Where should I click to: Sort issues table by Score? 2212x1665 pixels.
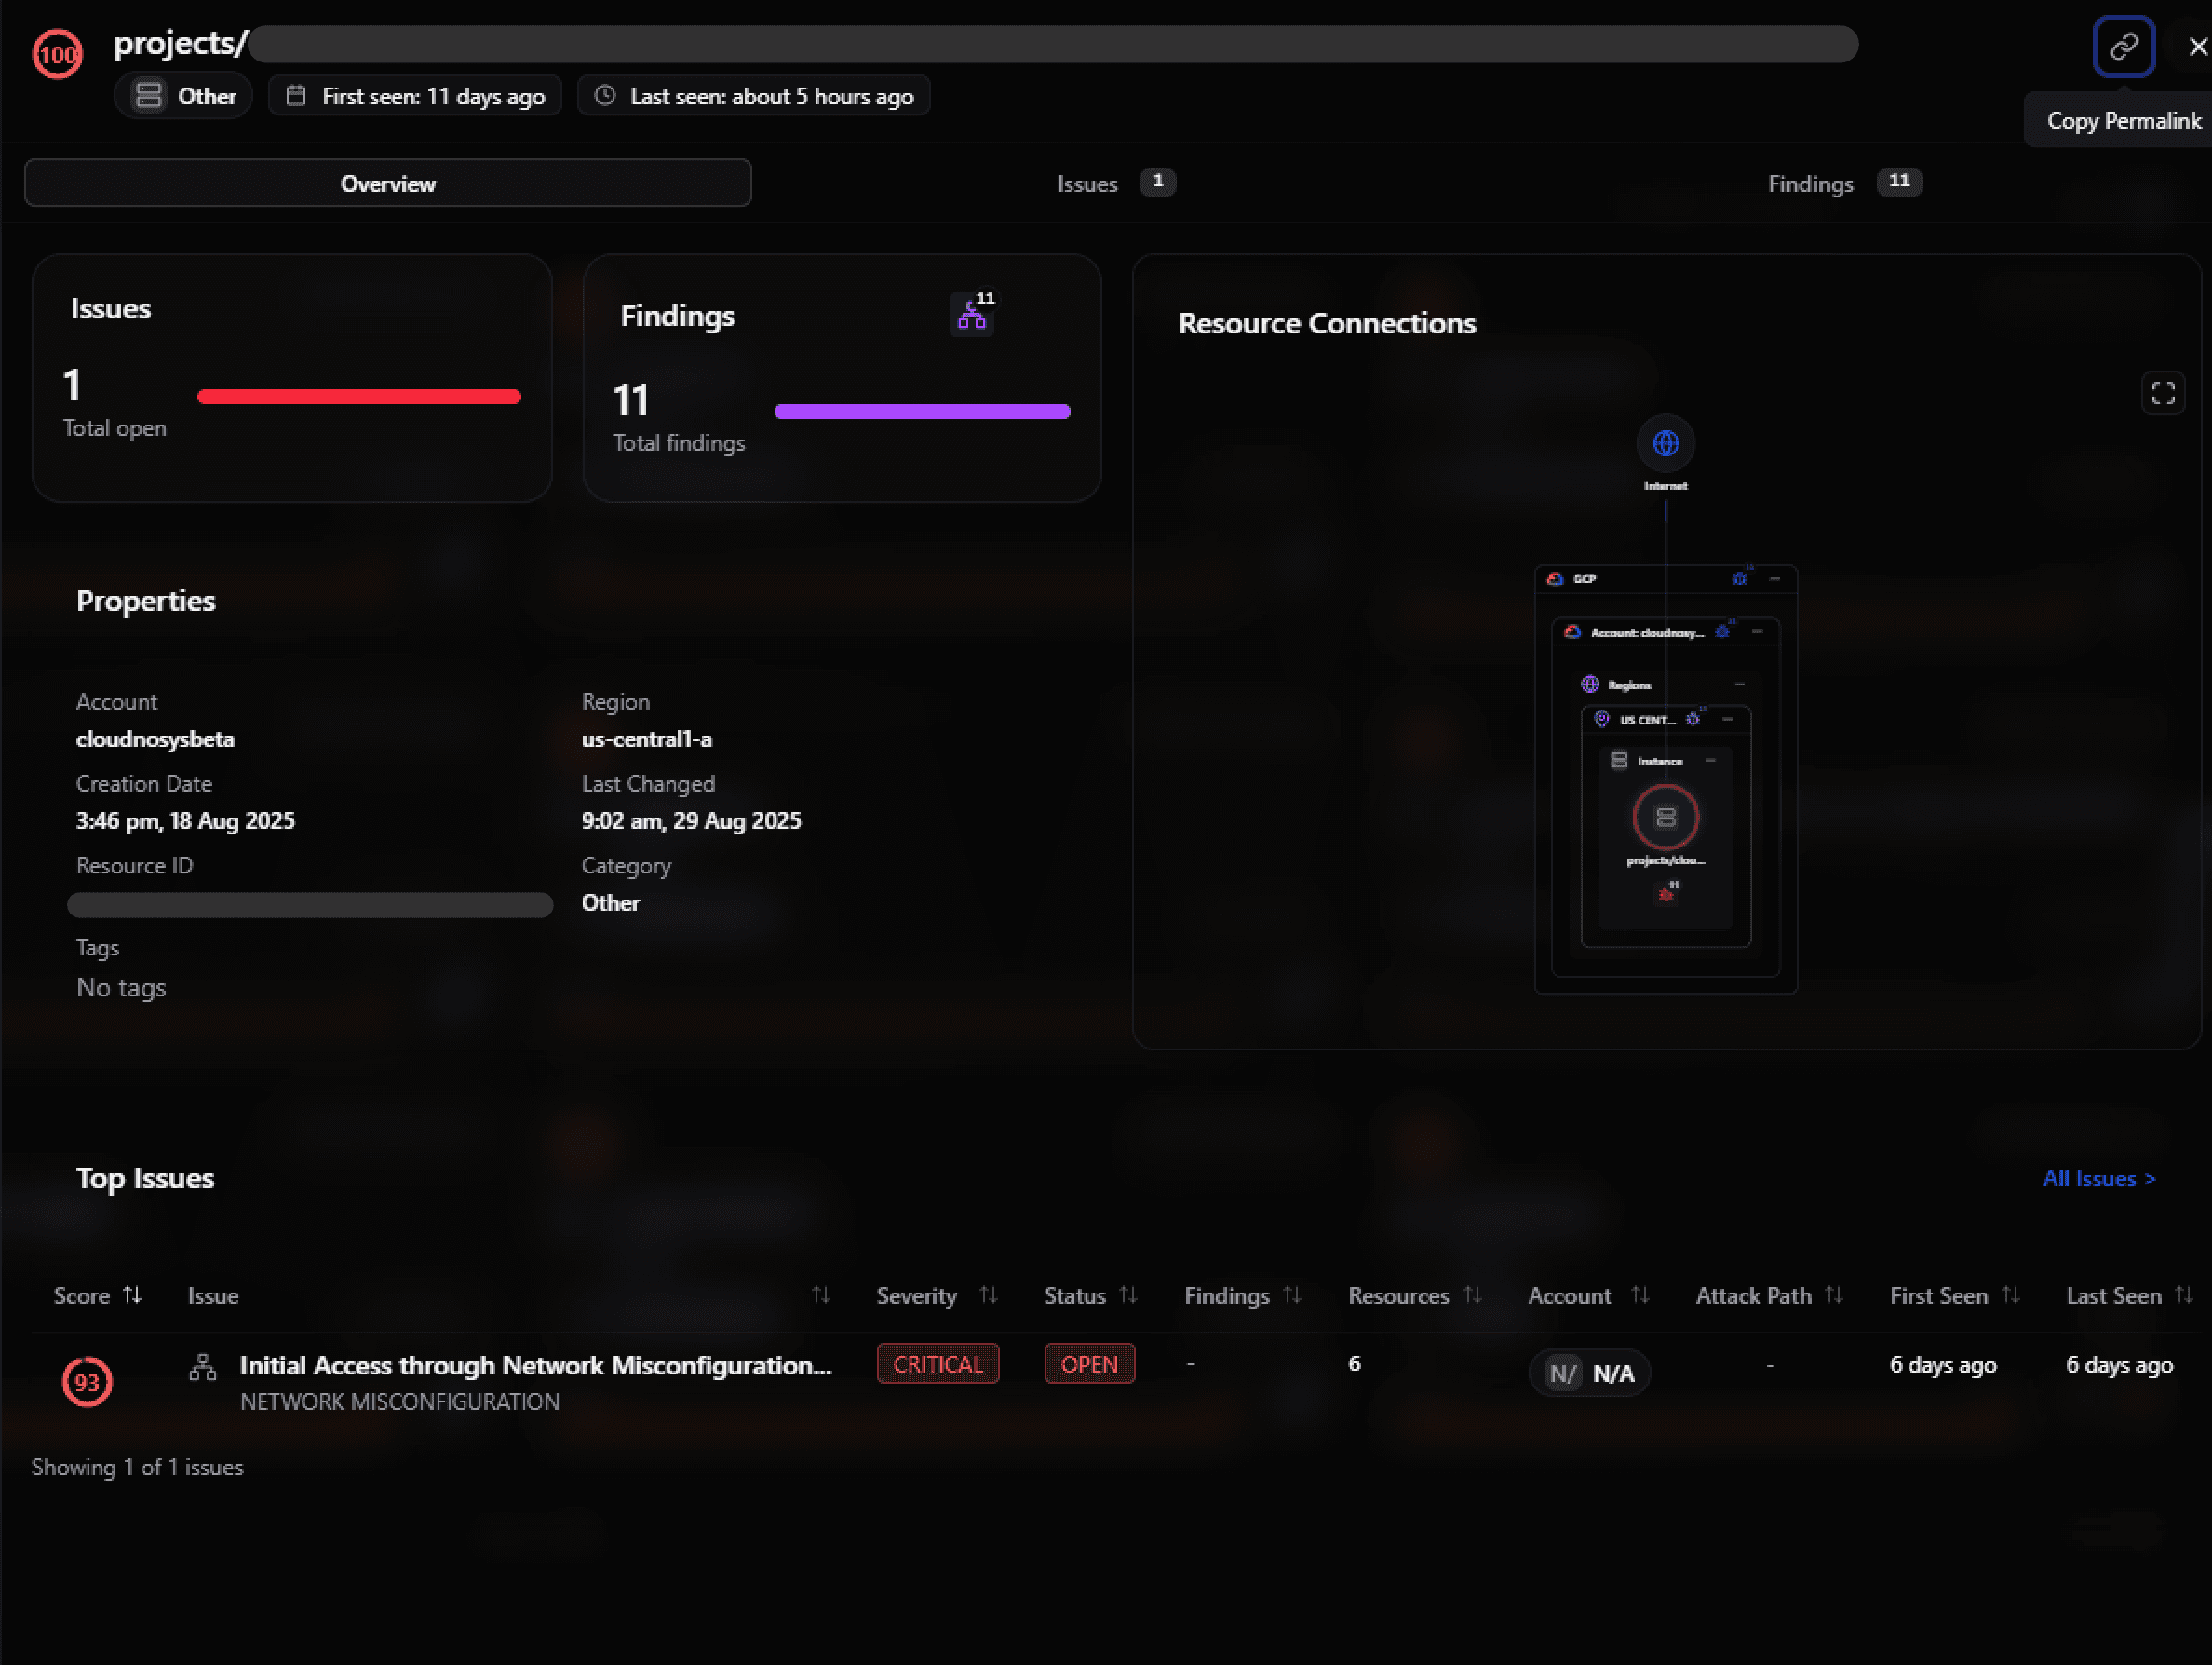(x=132, y=1295)
